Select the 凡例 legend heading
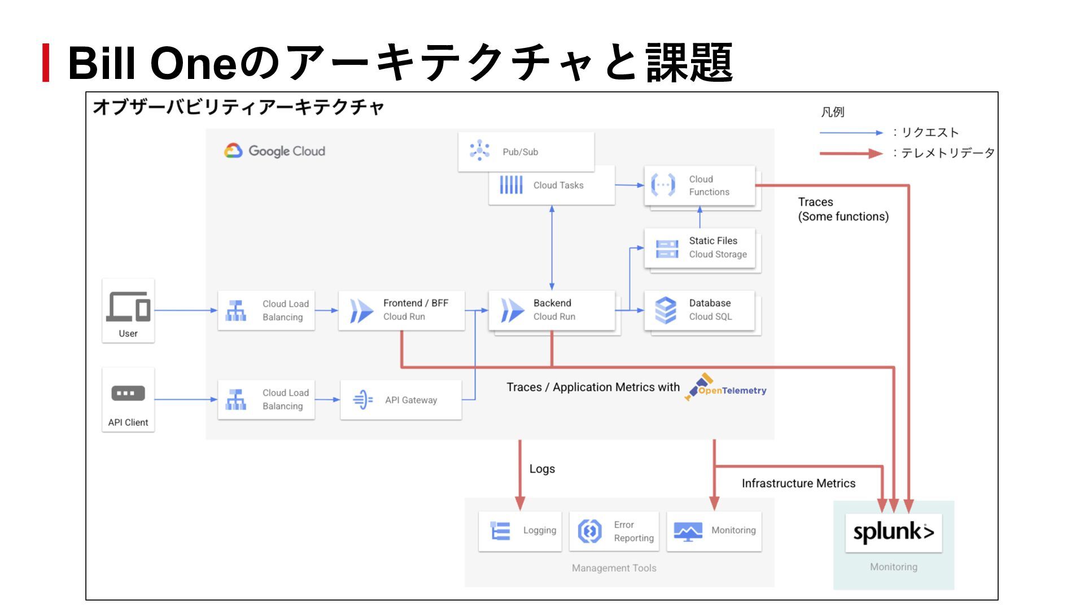 pyautogui.click(x=832, y=112)
